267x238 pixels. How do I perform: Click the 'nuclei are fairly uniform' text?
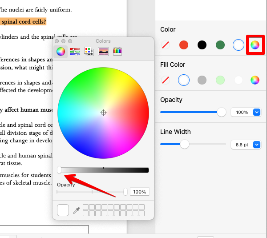[x=40, y=10]
